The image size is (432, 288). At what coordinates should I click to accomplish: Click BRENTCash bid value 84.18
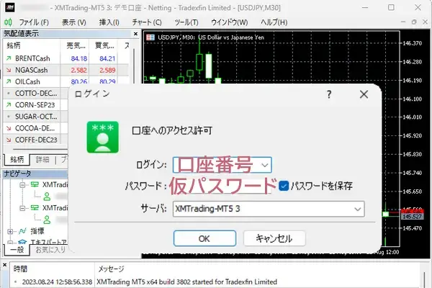(78, 58)
